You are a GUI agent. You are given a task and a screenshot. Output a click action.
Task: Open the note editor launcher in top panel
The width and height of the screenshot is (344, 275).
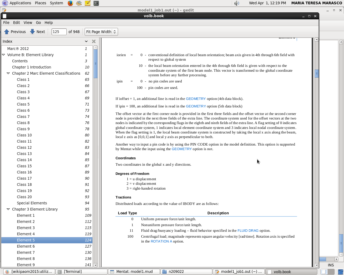pyautogui.click(x=88, y=3)
